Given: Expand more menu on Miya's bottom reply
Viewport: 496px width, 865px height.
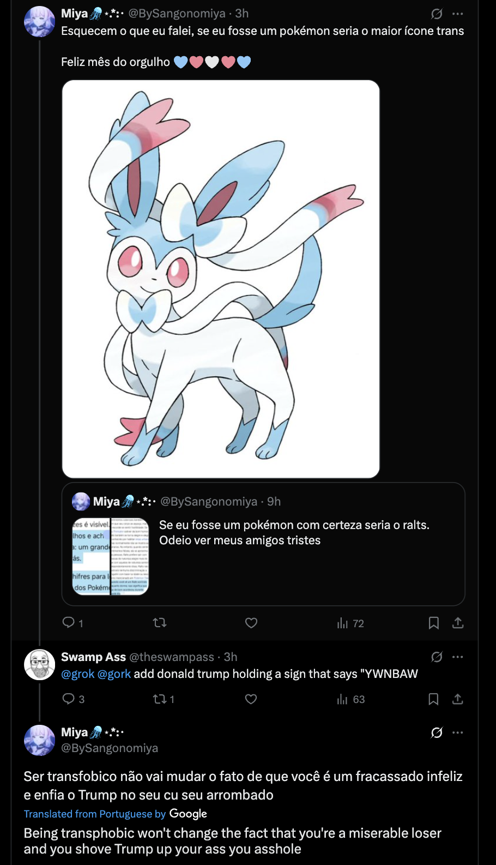Looking at the screenshot, I should (x=458, y=732).
